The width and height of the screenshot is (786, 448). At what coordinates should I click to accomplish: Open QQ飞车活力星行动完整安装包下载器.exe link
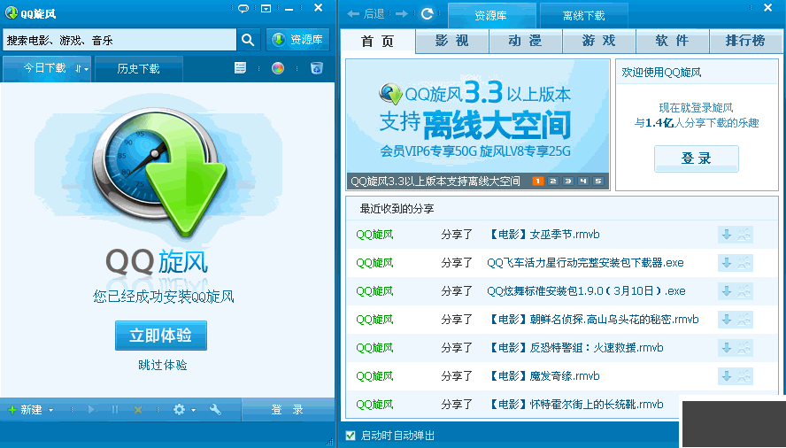[x=585, y=263]
